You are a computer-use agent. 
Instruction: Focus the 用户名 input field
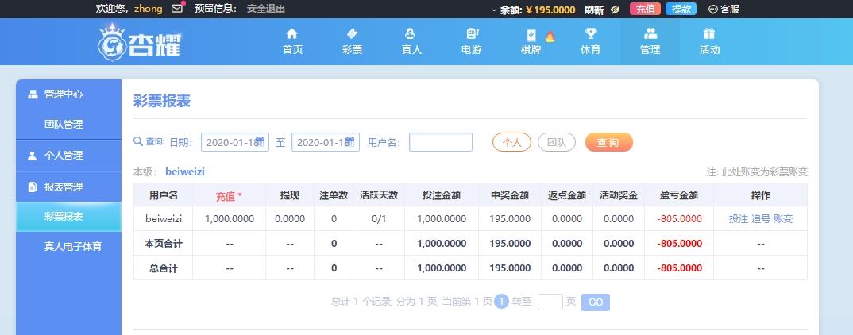pos(441,142)
